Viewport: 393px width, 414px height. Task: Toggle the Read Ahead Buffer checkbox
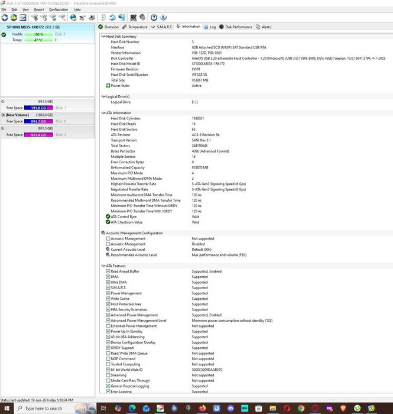pos(108,271)
